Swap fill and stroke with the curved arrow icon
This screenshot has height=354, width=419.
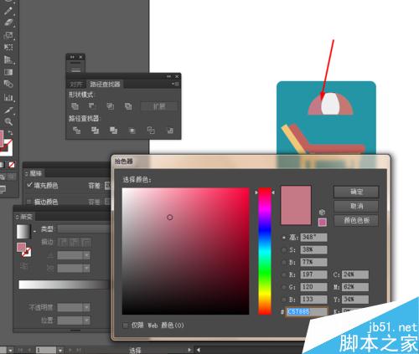pos(10,133)
